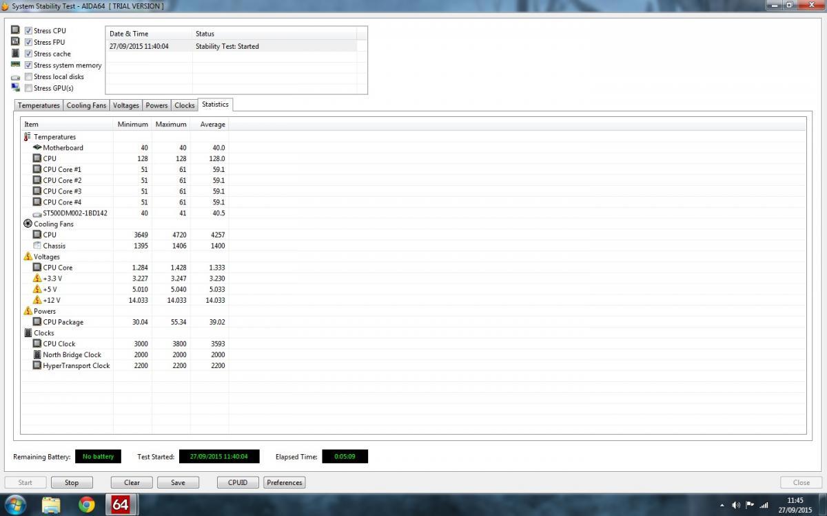This screenshot has height=516, width=827.
Task: Click the CPU Package average value 39.02
Action: point(217,322)
